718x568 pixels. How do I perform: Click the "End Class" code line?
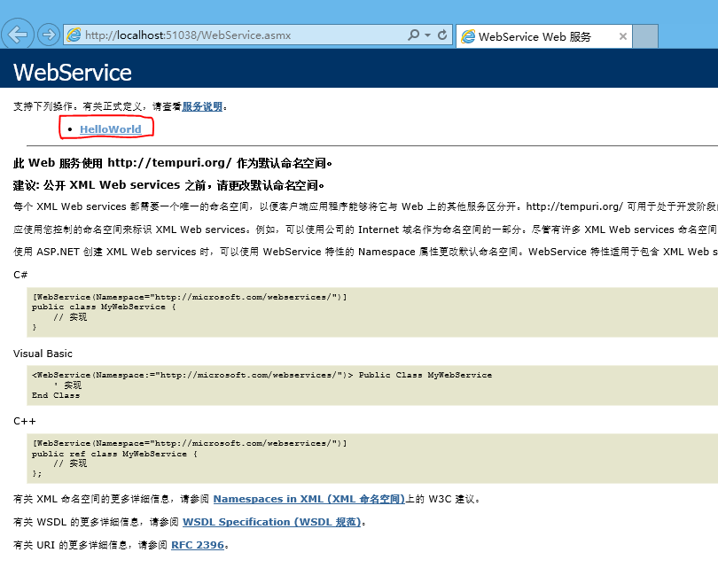(x=56, y=395)
